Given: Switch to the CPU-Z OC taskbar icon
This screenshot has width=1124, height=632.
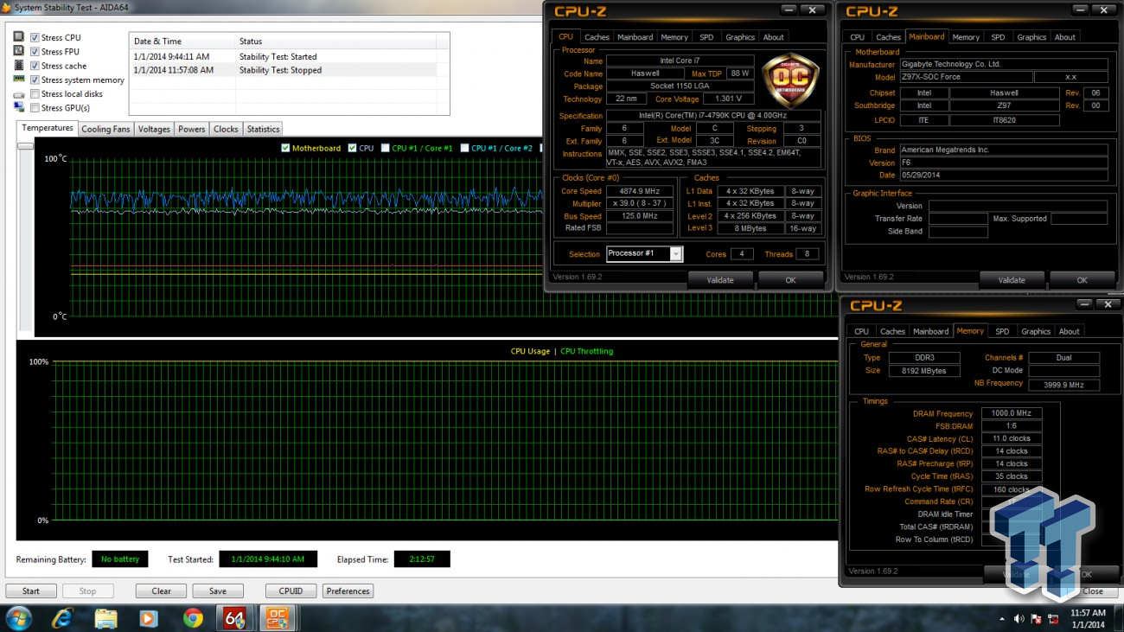Looking at the screenshot, I should pyautogui.click(x=278, y=618).
